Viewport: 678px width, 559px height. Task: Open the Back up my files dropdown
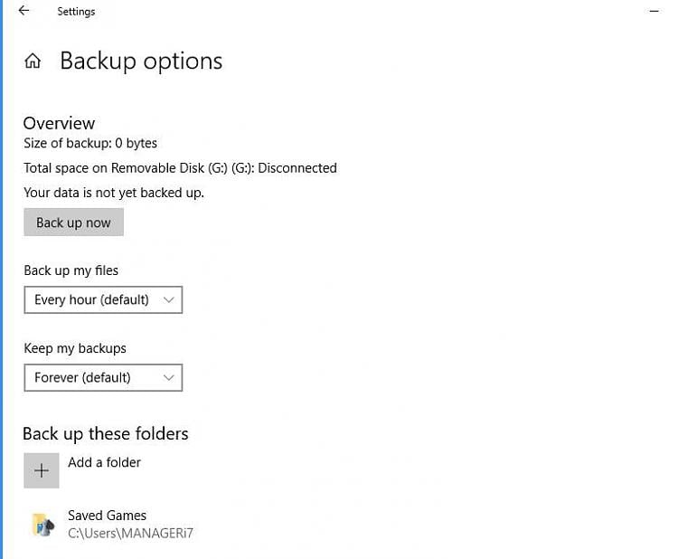coord(103,299)
